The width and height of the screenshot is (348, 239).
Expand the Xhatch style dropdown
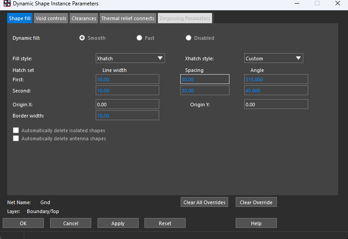[273, 58]
